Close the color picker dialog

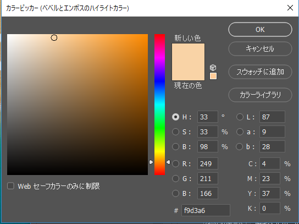tap(290, 8)
